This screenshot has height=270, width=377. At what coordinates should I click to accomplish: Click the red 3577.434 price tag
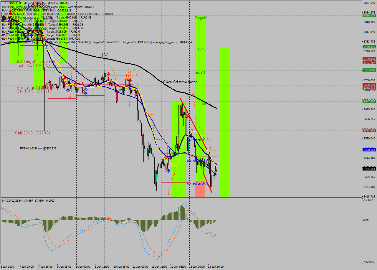coord(369,130)
